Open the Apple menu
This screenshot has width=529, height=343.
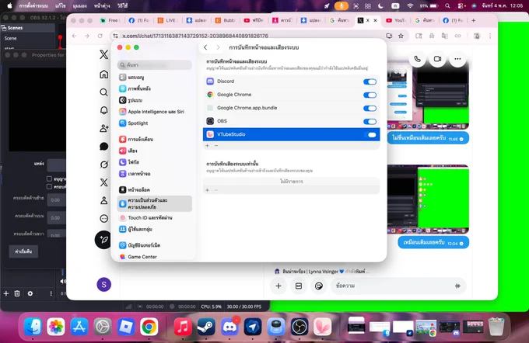click(x=10, y=5)
